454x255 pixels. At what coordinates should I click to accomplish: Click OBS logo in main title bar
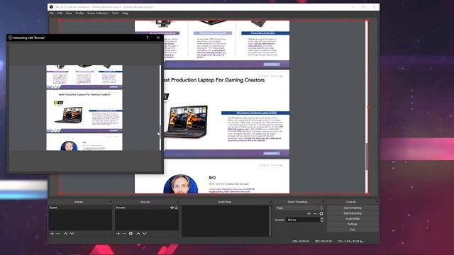51,7
